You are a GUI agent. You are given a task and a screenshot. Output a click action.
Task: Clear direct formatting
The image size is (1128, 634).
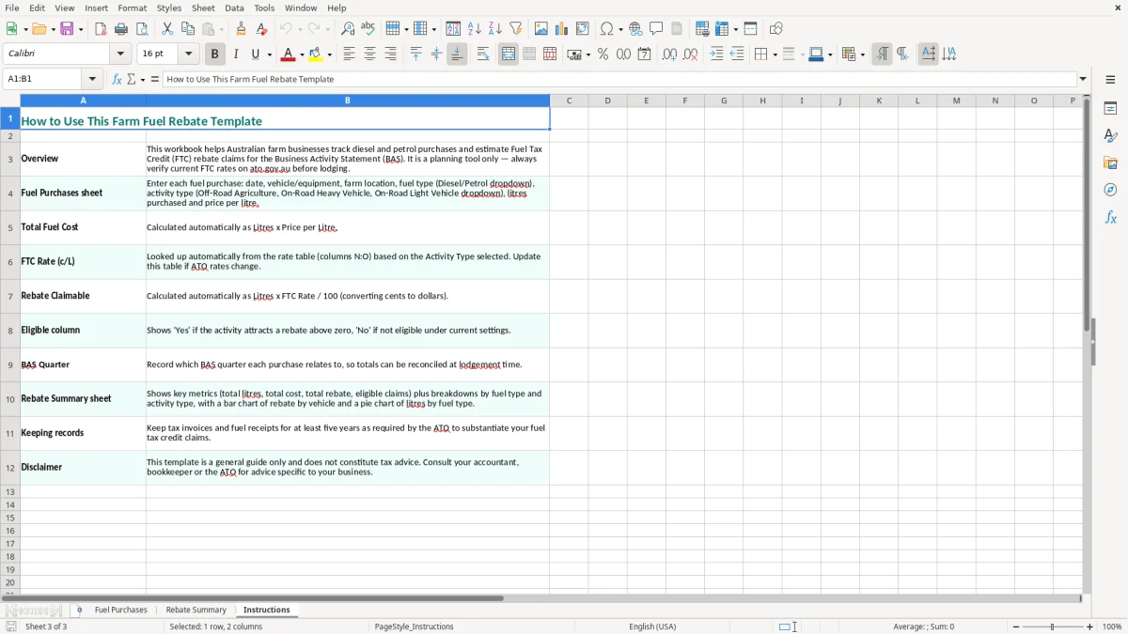click(262, 29)
